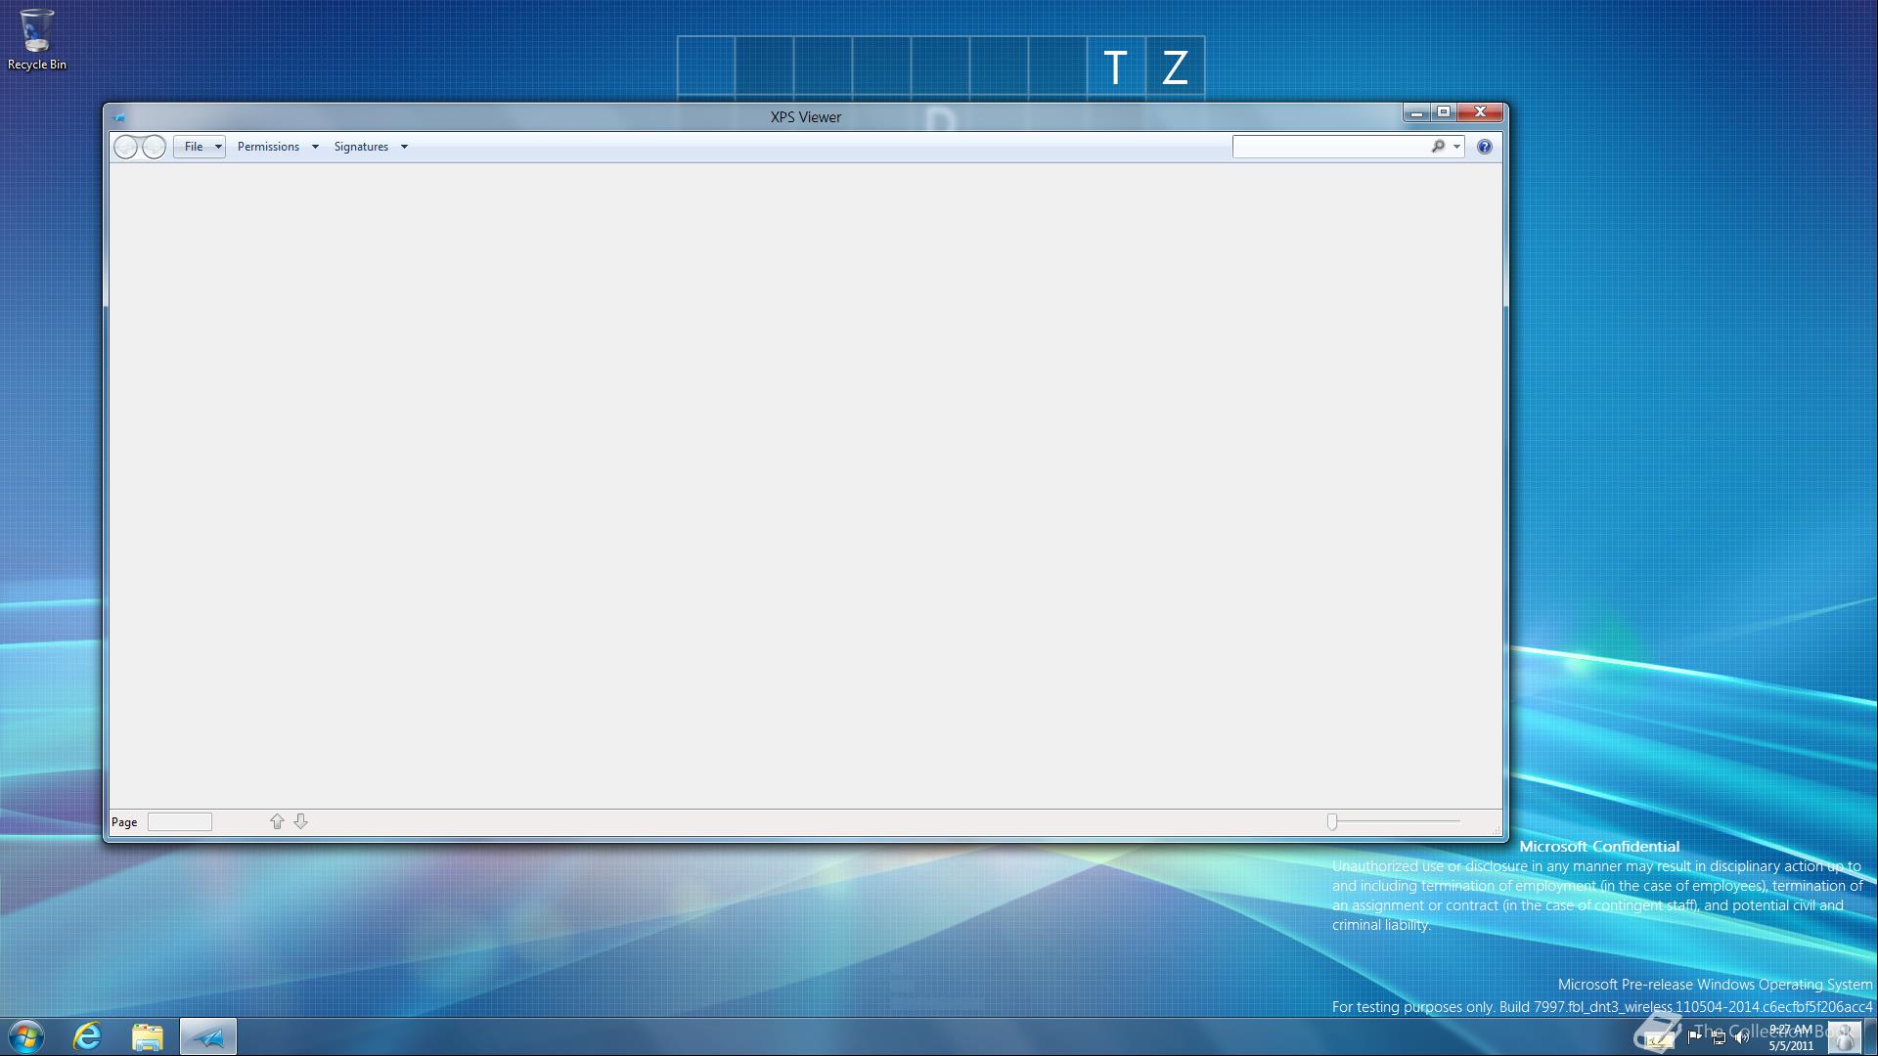Open XPS Viewer Help icon

click(x=1485, y=147)
